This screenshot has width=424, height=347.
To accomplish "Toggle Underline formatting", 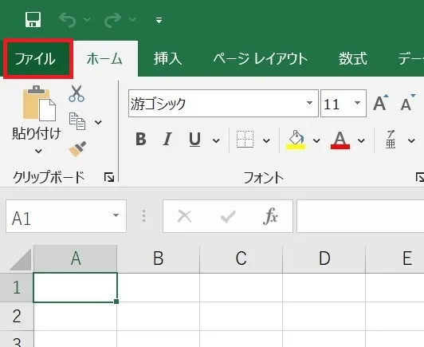I will point(194,140).
